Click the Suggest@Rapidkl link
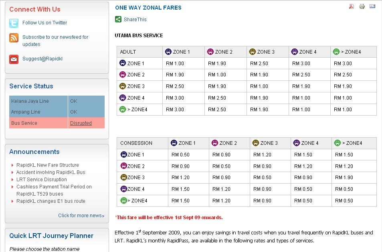The image size is (382, 252). tap(42, 58)
